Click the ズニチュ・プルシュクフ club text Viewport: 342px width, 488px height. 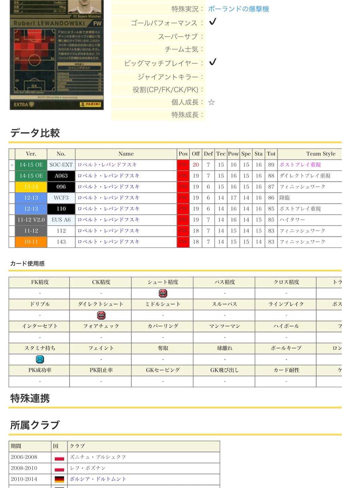[x=98, y=457]
